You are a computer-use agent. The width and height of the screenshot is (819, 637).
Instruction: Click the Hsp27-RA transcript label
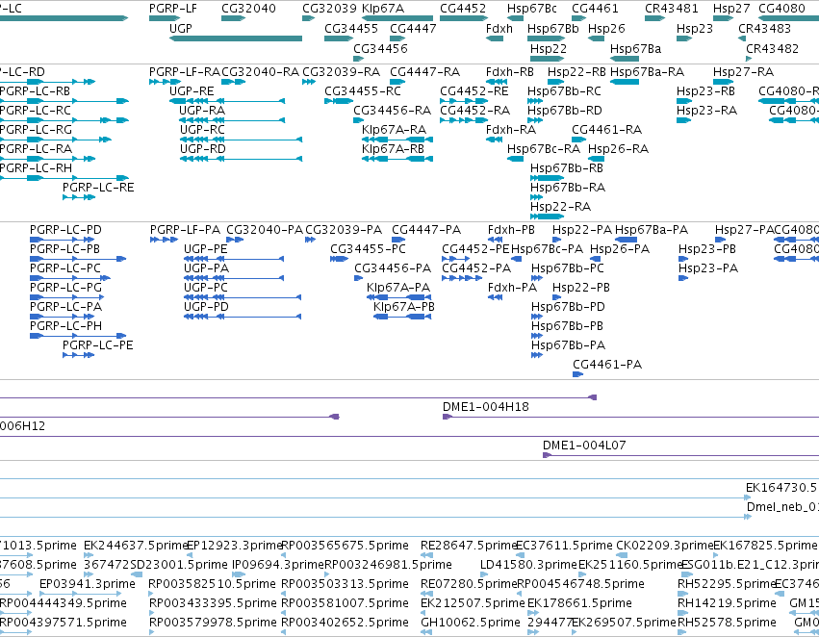tap(743, 71)
